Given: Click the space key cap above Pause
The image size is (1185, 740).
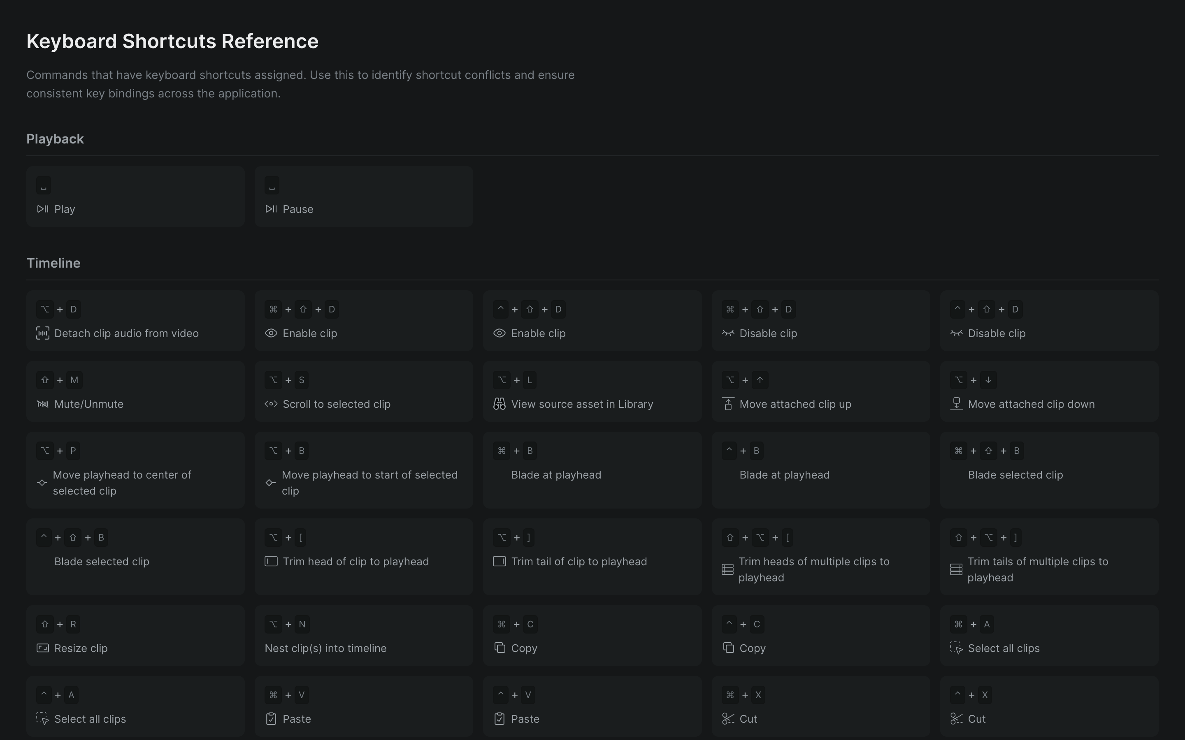Looking at the screenshot, I should (x=272, y=185).
